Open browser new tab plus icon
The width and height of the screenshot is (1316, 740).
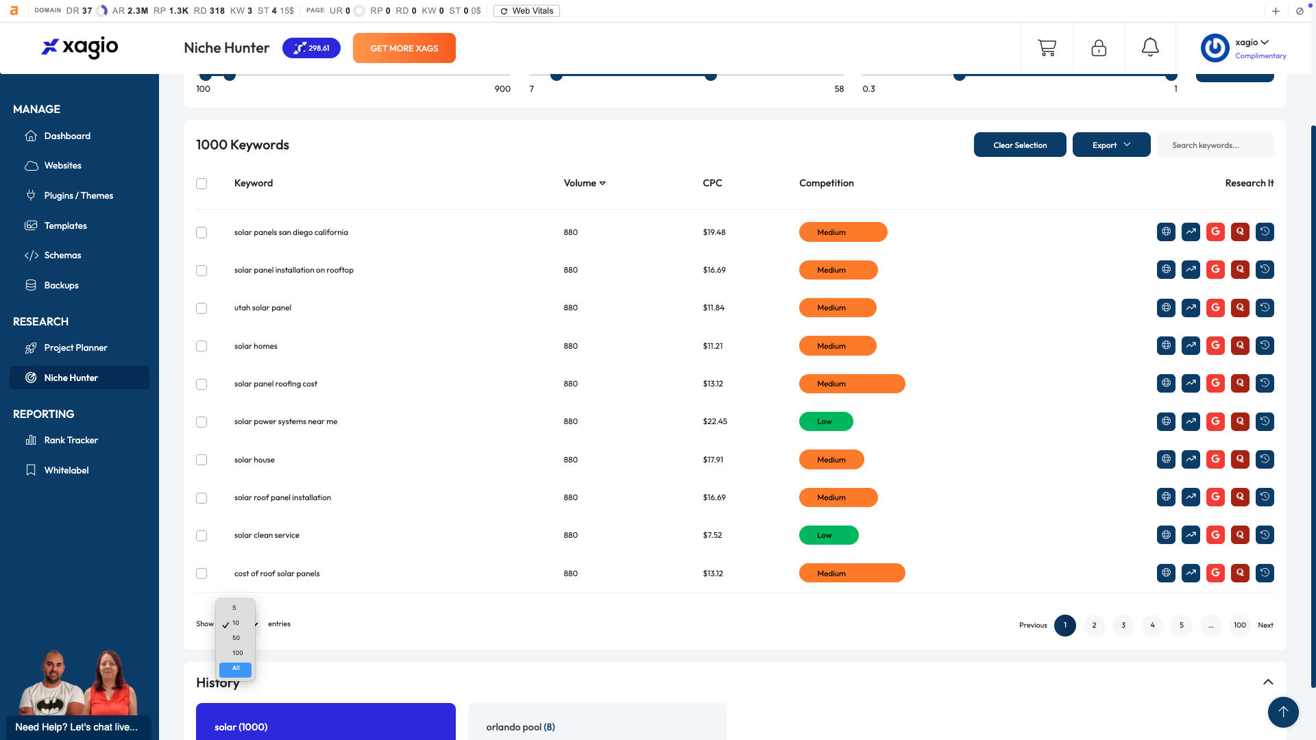tap(1276, 11)
